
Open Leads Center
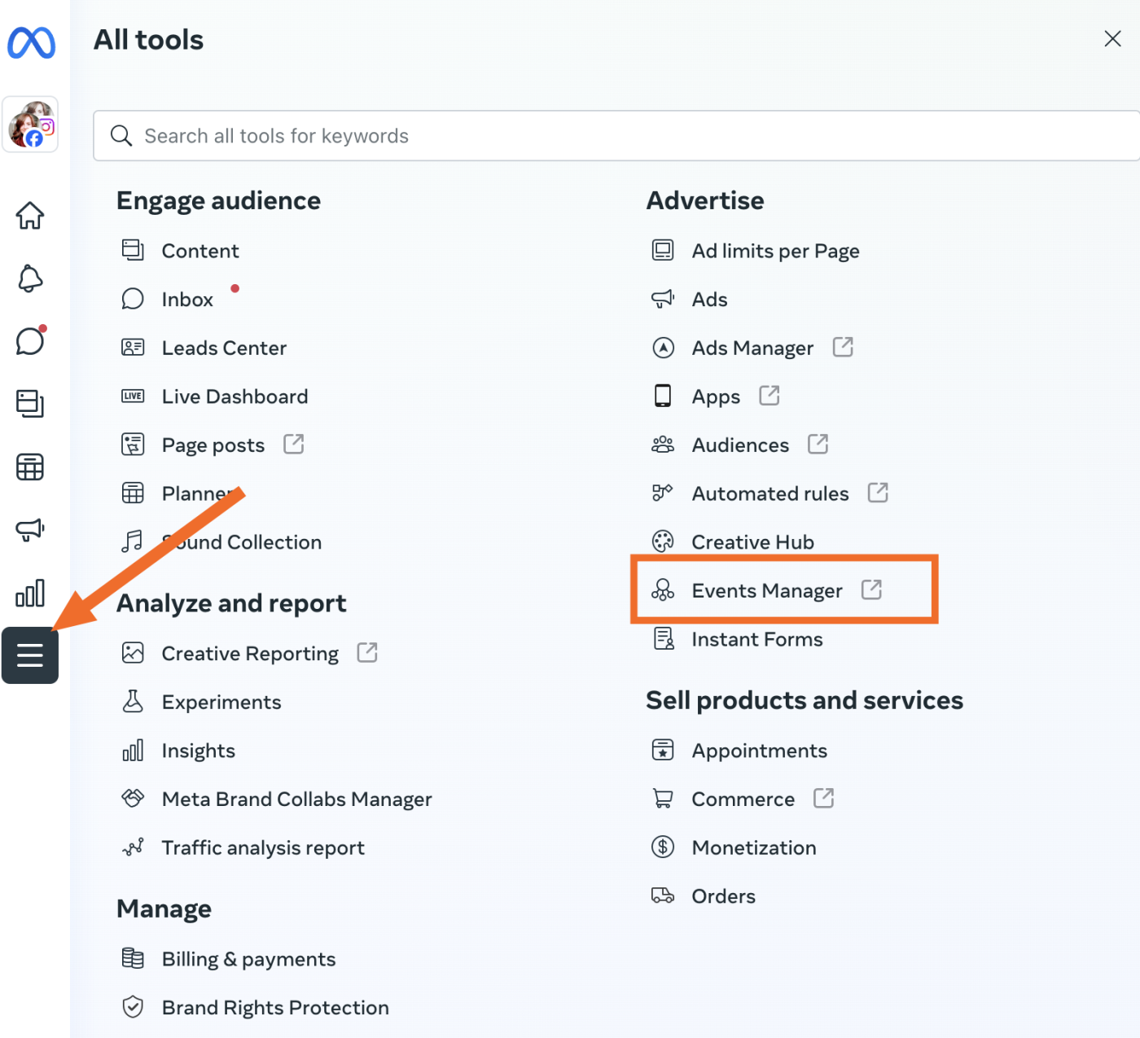[x=224, y=348]
